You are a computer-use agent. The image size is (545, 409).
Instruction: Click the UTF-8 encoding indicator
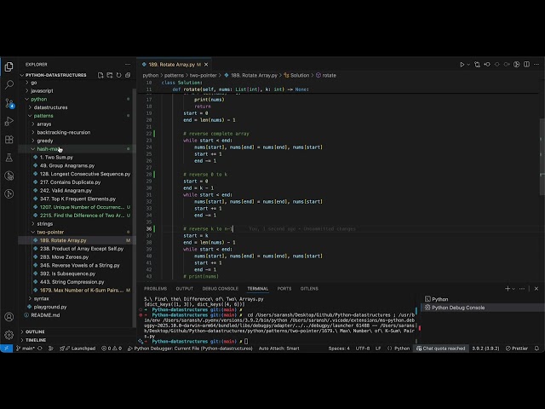[x=363, y=349]
